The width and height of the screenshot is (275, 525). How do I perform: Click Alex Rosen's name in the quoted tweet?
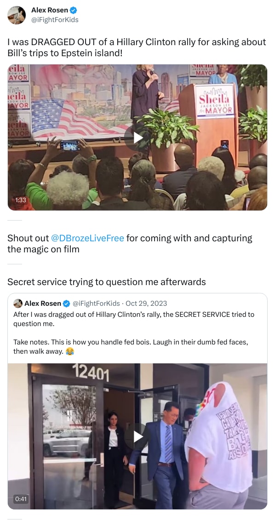point(43,303)
